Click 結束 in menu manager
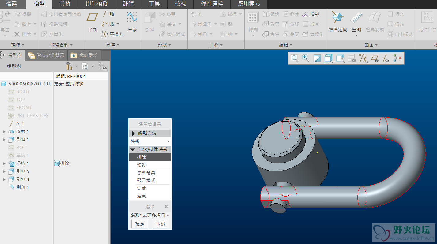The height and width of the screenshot is (244, 437). (150, 196)
